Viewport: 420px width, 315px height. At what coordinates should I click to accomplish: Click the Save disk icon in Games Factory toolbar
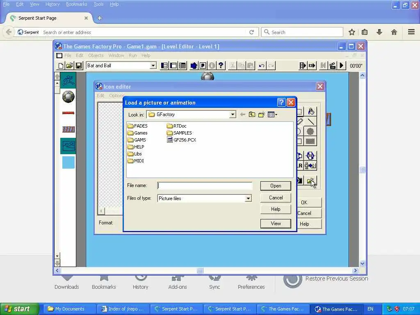click(79, 66)
